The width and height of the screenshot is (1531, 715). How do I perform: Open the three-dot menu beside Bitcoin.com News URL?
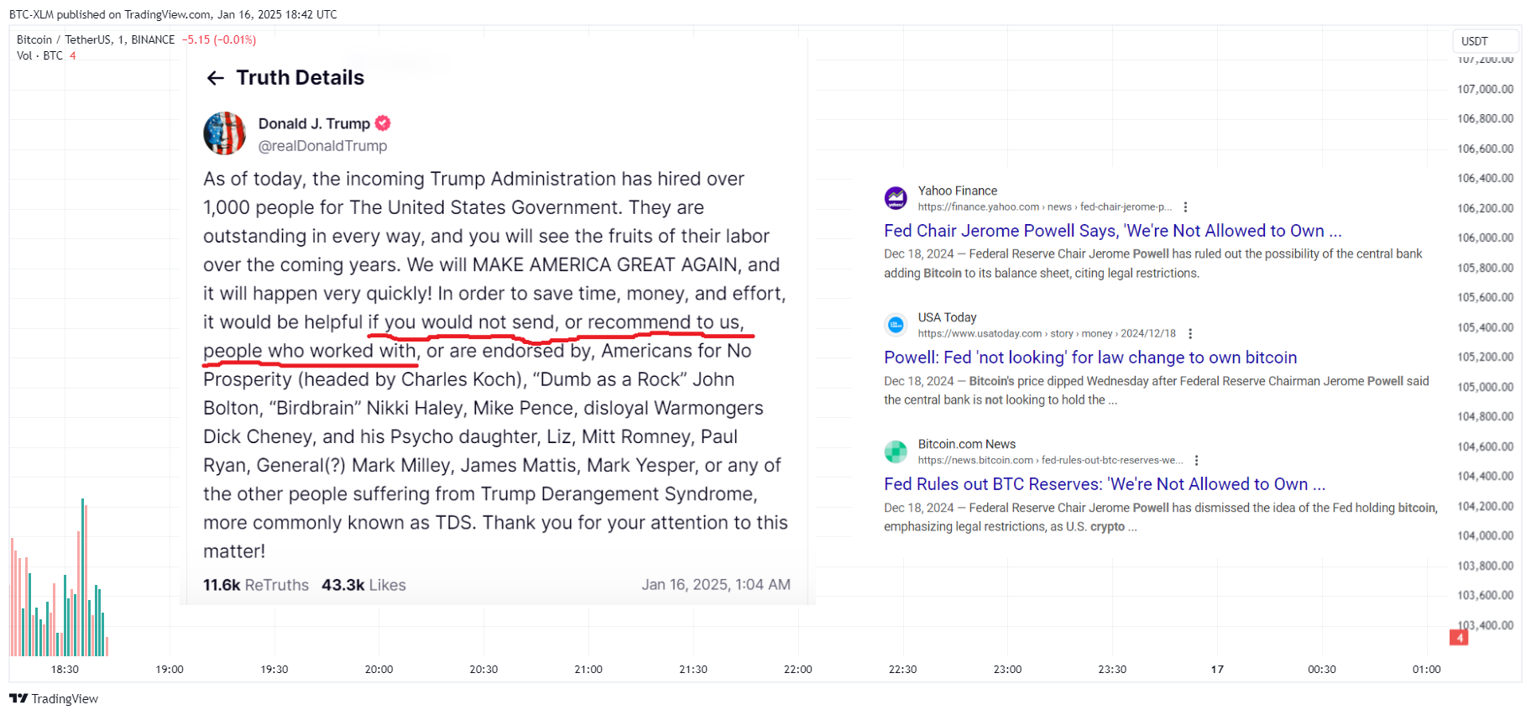1196,461
